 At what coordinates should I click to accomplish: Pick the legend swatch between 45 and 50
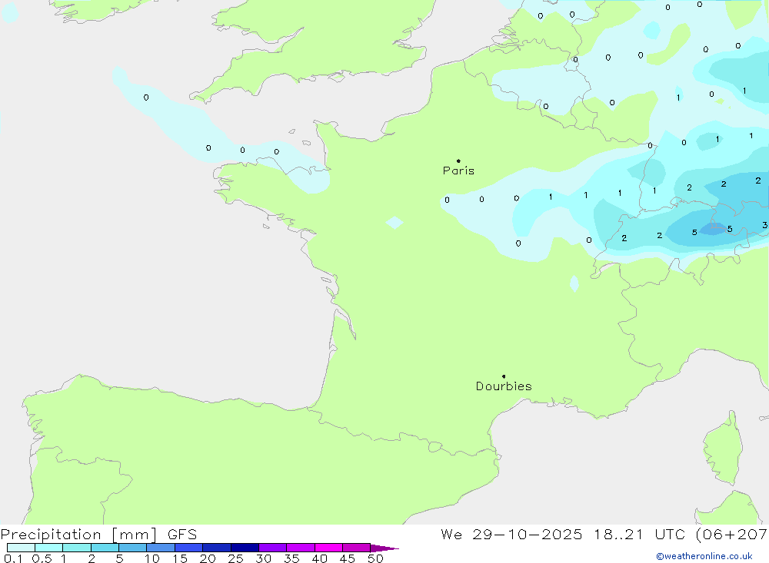357,548
